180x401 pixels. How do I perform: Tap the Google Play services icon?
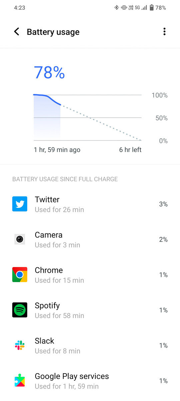(x=20, y=381)
